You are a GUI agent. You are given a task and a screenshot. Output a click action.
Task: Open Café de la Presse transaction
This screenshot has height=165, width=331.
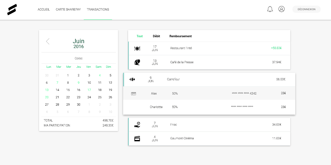(x=209, y=62)
